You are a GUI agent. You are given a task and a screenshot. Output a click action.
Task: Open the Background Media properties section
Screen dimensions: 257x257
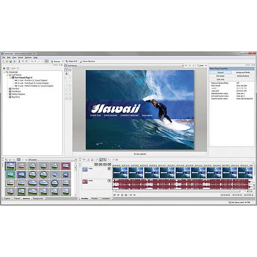click(243, 72)
